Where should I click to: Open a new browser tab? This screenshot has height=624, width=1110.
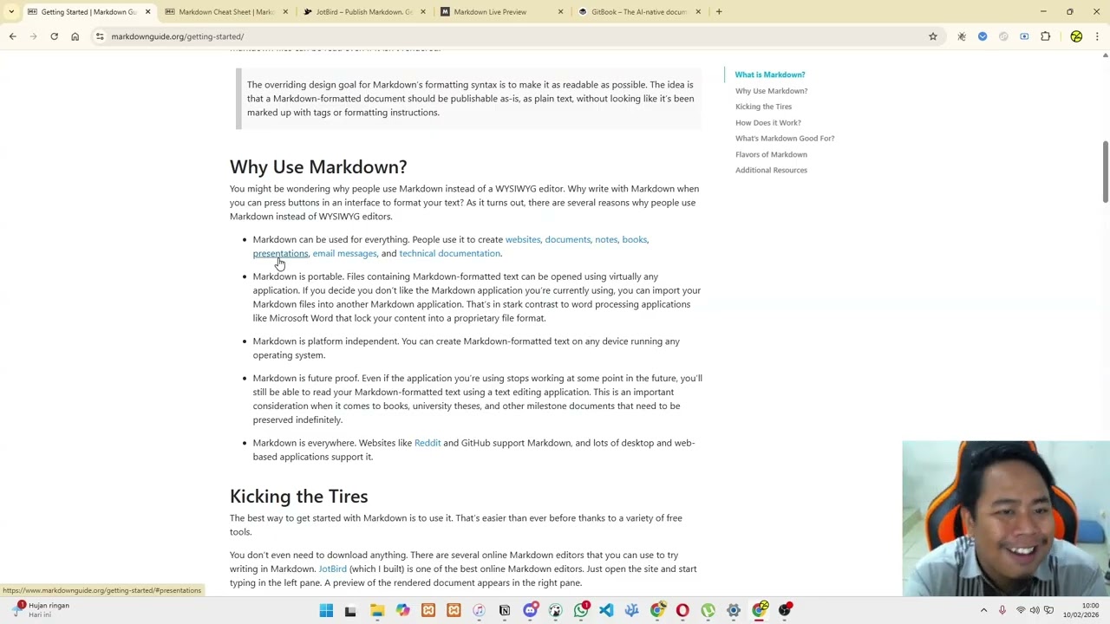[719, 12]
